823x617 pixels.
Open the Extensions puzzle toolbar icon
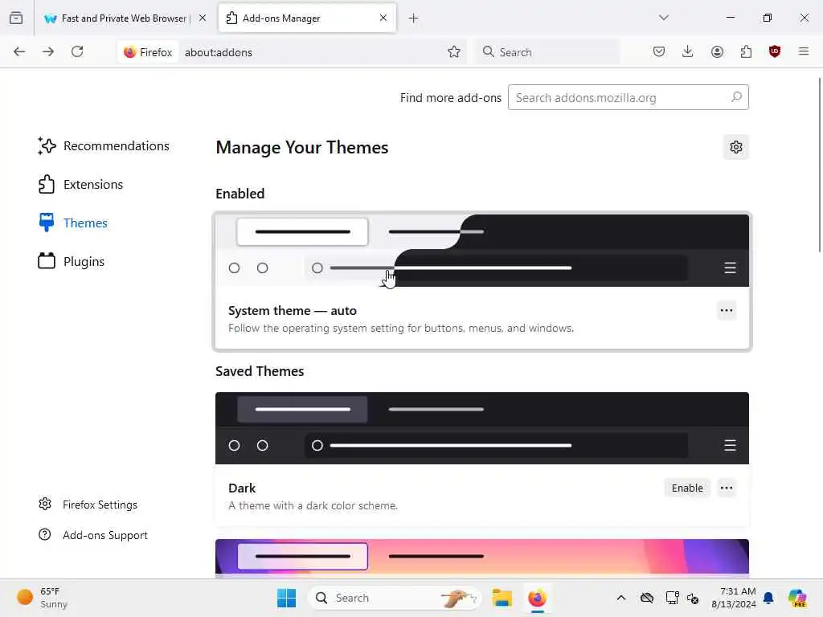[x=746, y=51]
